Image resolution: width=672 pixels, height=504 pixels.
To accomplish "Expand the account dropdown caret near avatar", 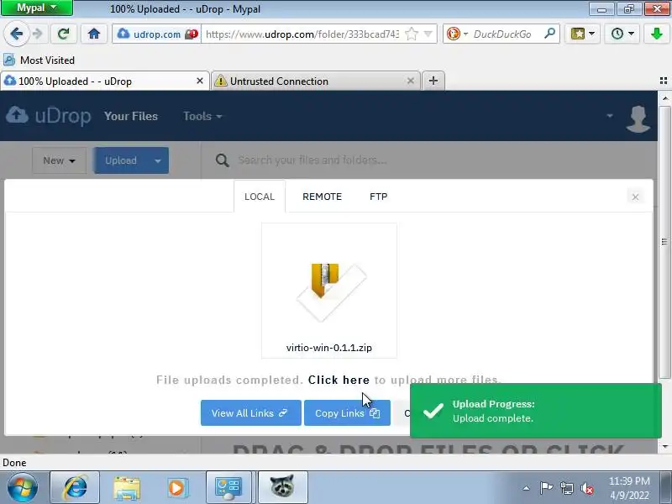I will tap(610, 116).
